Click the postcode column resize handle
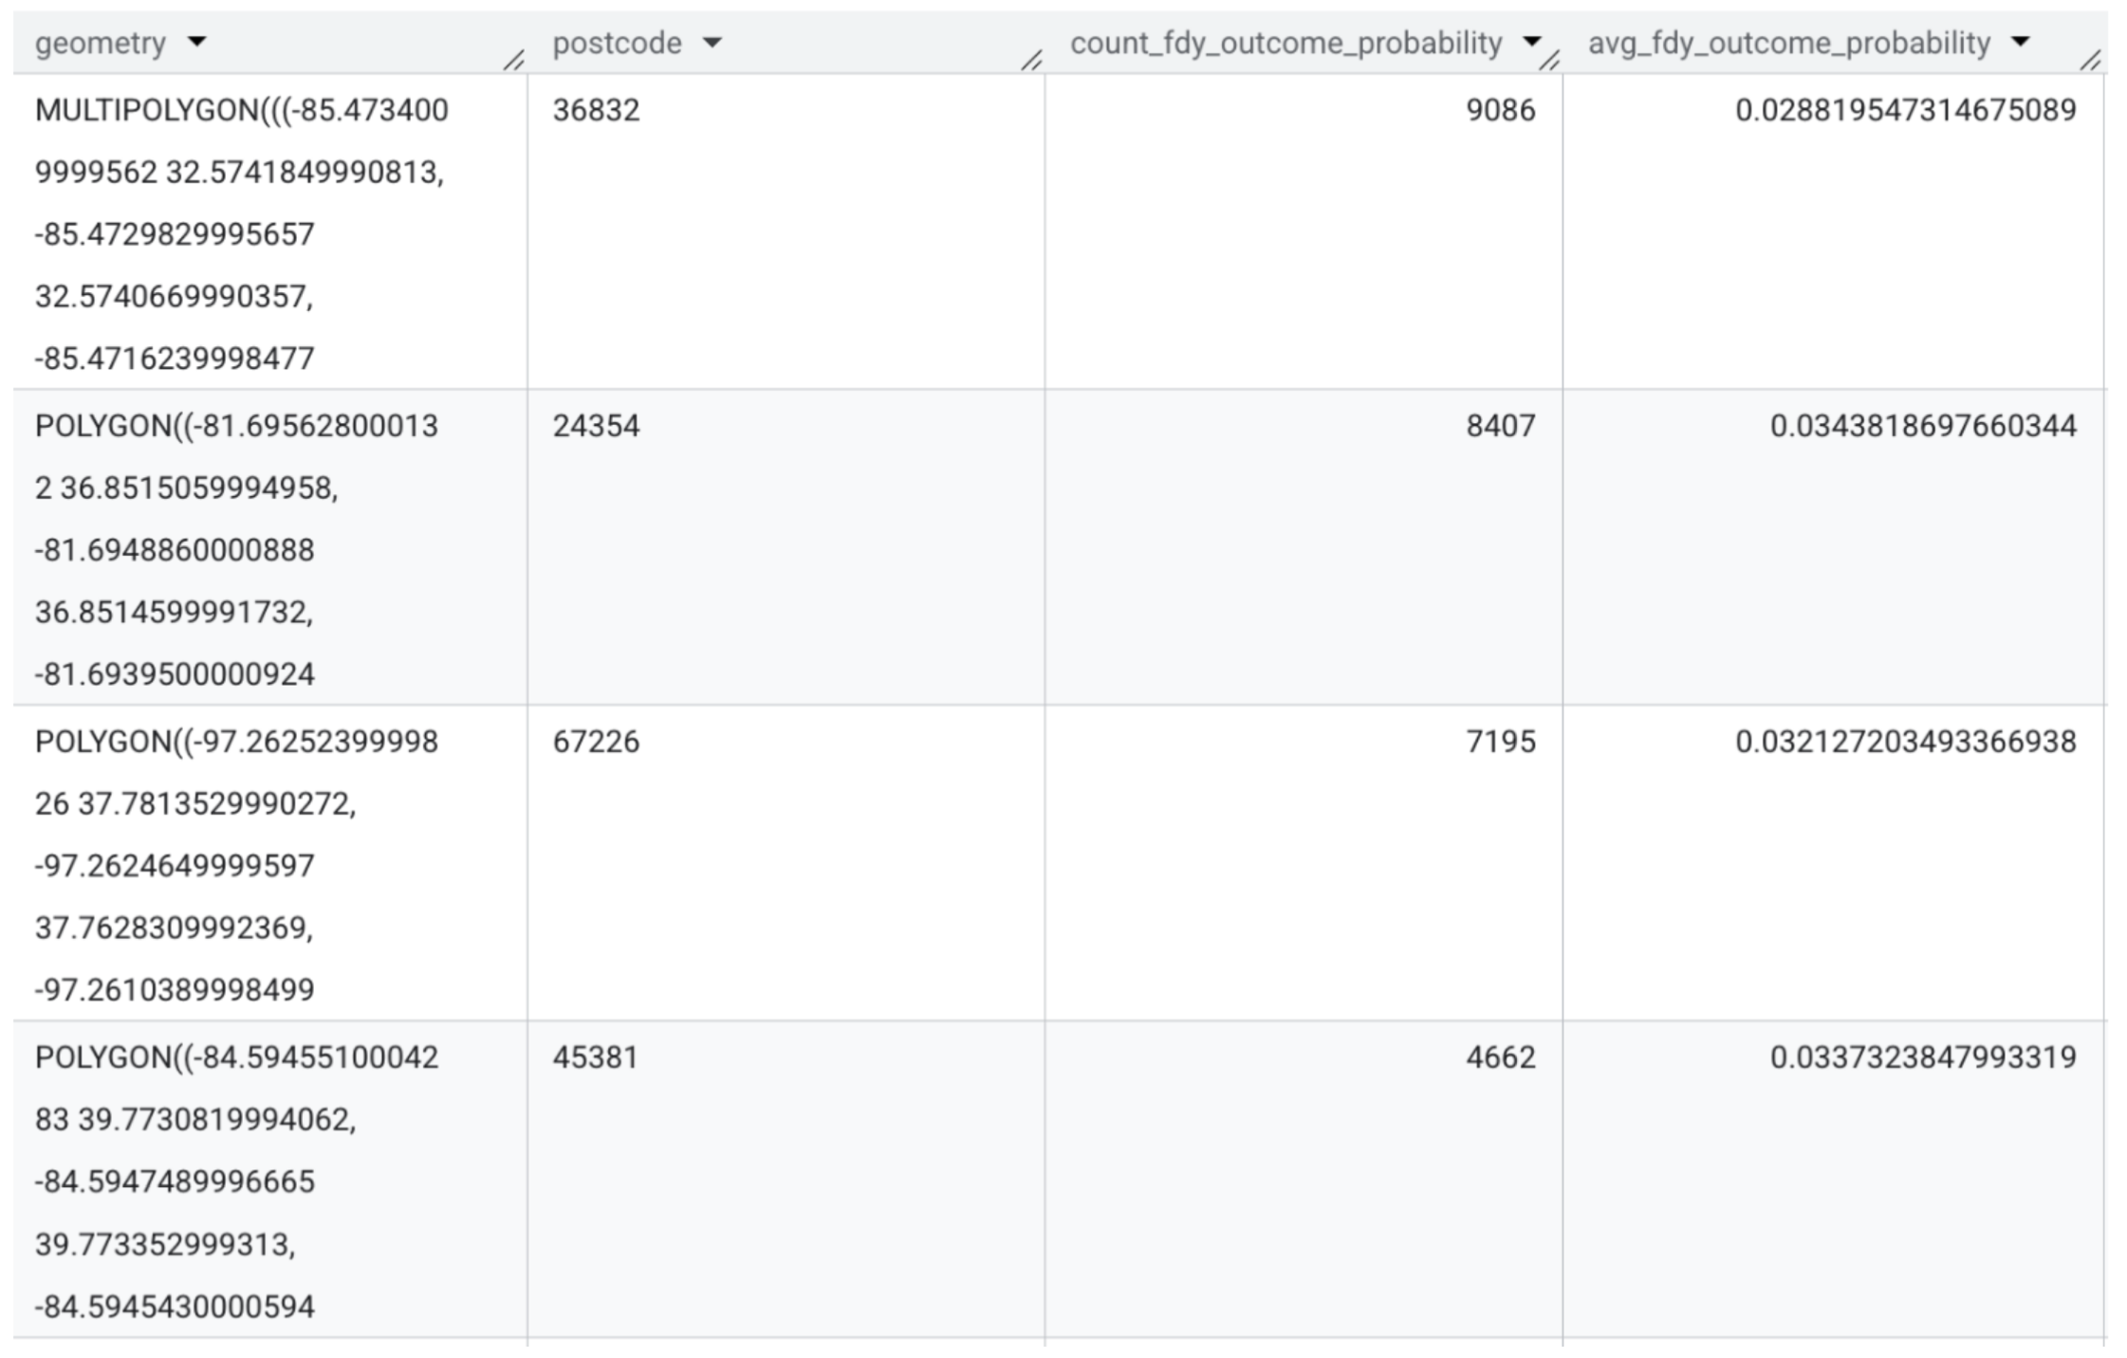The image size is (2127, 1358). (x=1031, y=61)
